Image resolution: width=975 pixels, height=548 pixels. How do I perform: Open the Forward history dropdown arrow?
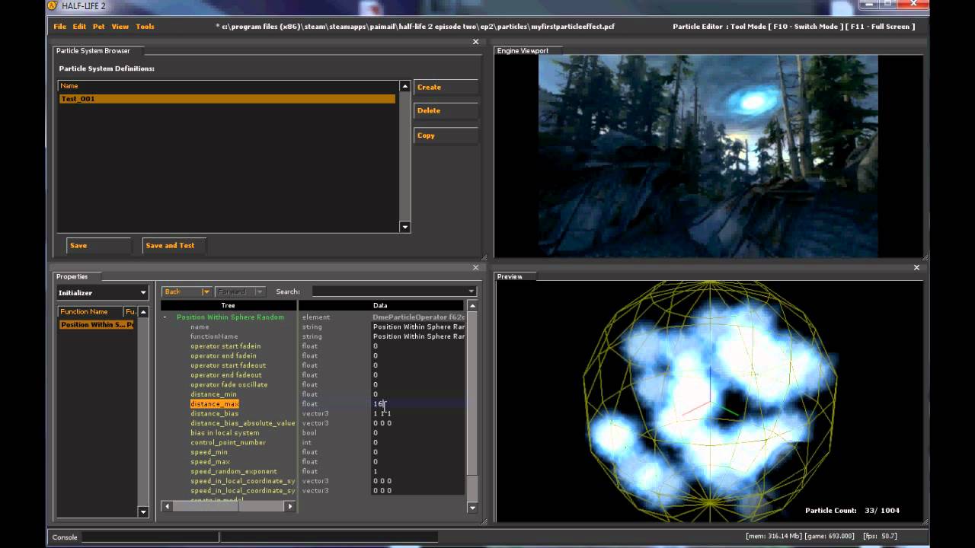(x=260, y=292)
